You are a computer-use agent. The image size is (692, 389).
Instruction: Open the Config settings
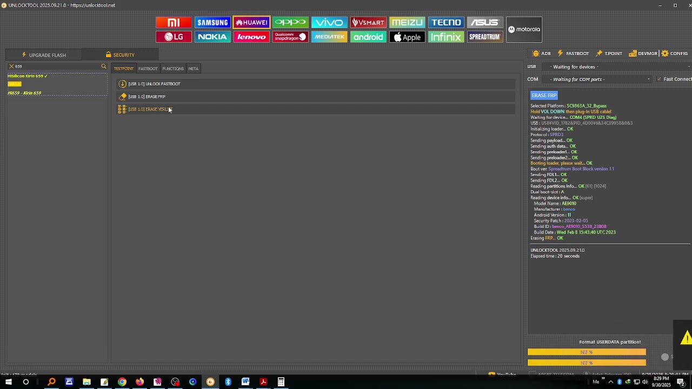(x=675, y=53)
